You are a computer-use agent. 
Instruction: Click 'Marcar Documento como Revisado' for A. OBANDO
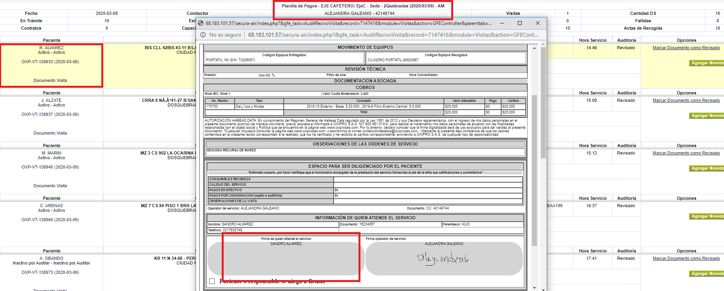(686, 258)
